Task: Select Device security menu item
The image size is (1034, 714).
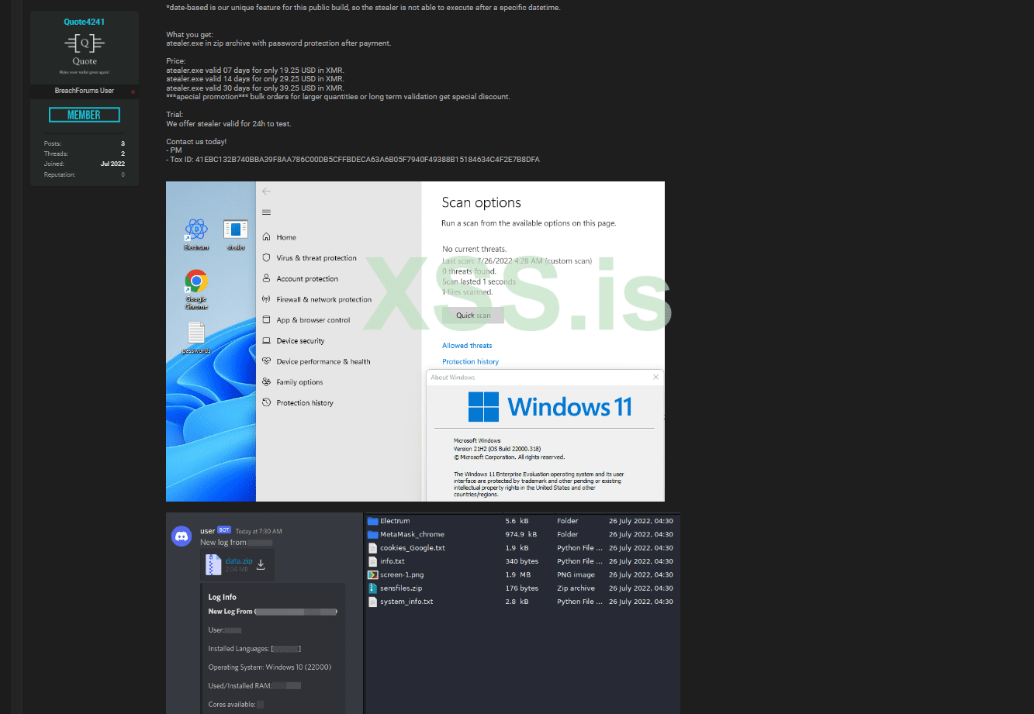Action: point(300,340)
